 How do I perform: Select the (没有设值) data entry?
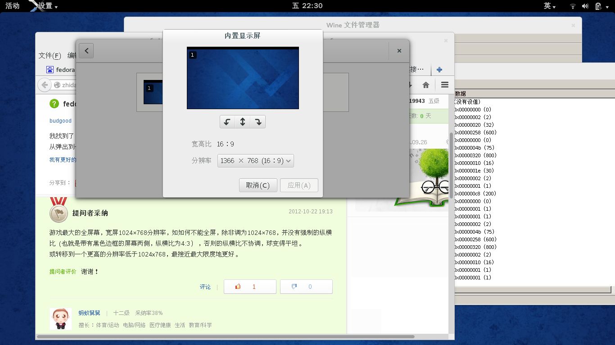467,102
